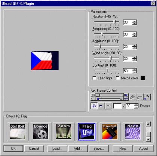Increase total Frames count with up arrow
Screen dimensions: 157x156
[x=136, y=105]
